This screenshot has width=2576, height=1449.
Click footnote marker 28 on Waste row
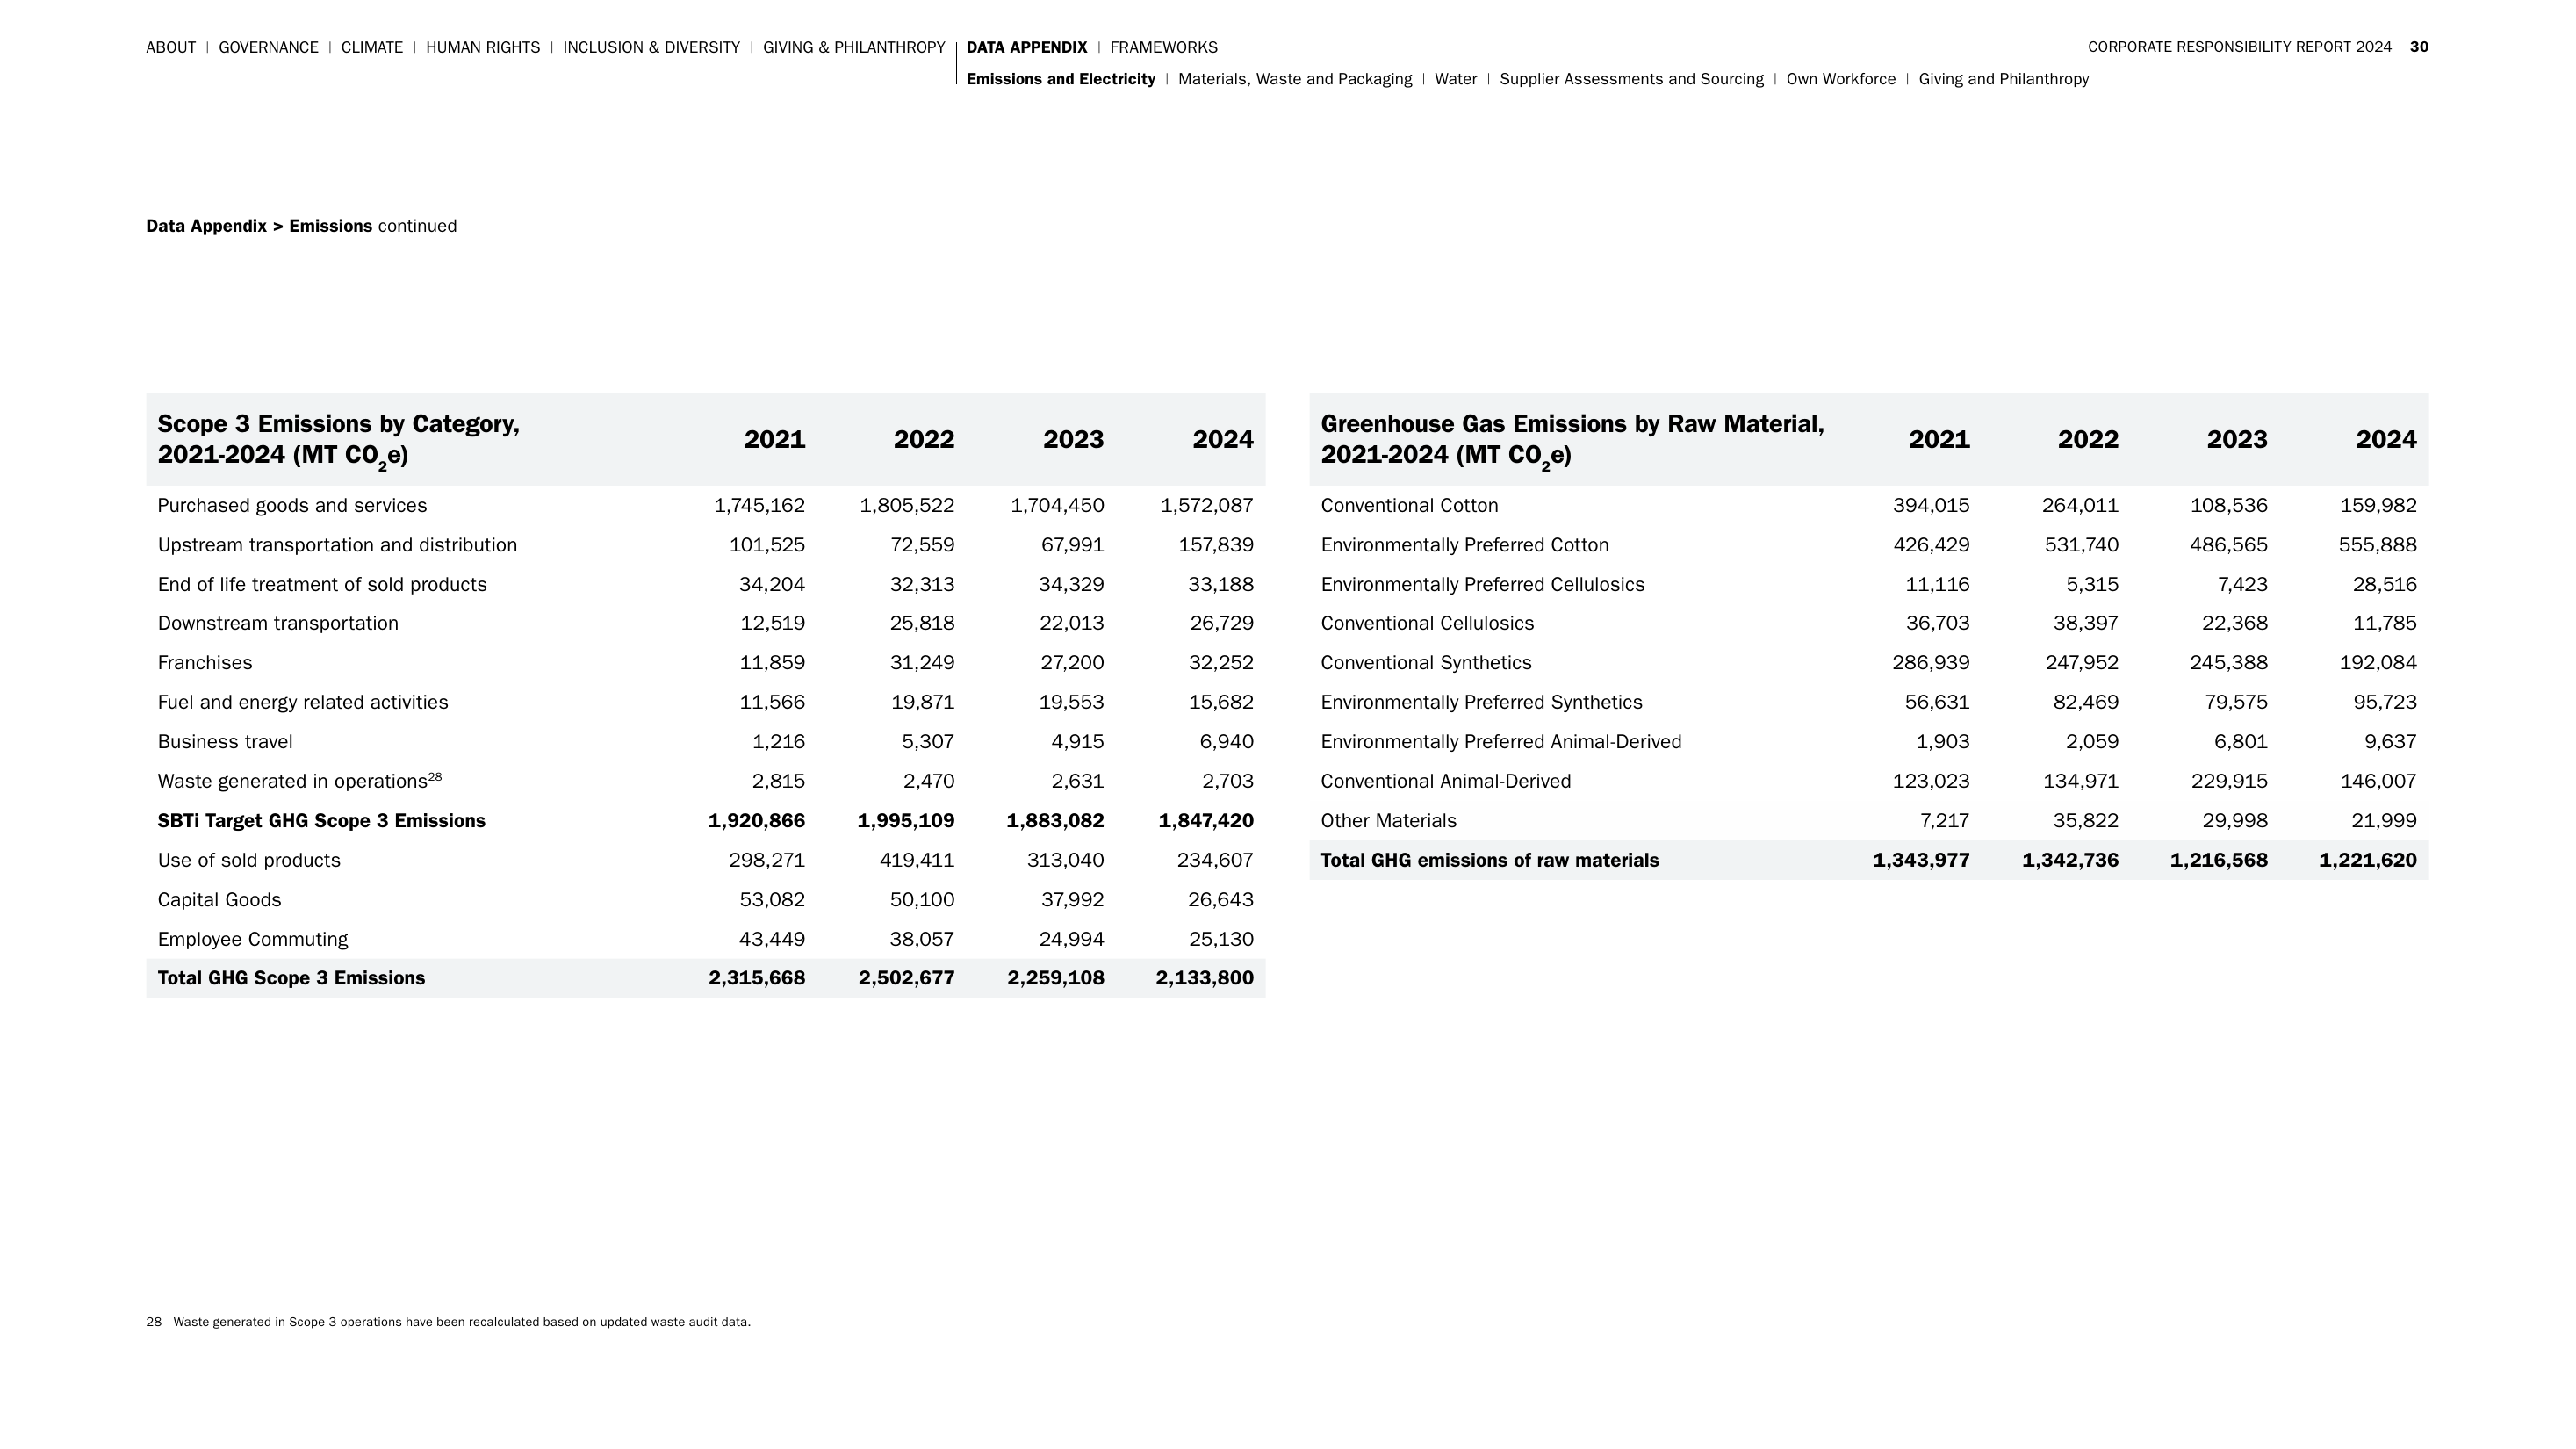[435, 776]
